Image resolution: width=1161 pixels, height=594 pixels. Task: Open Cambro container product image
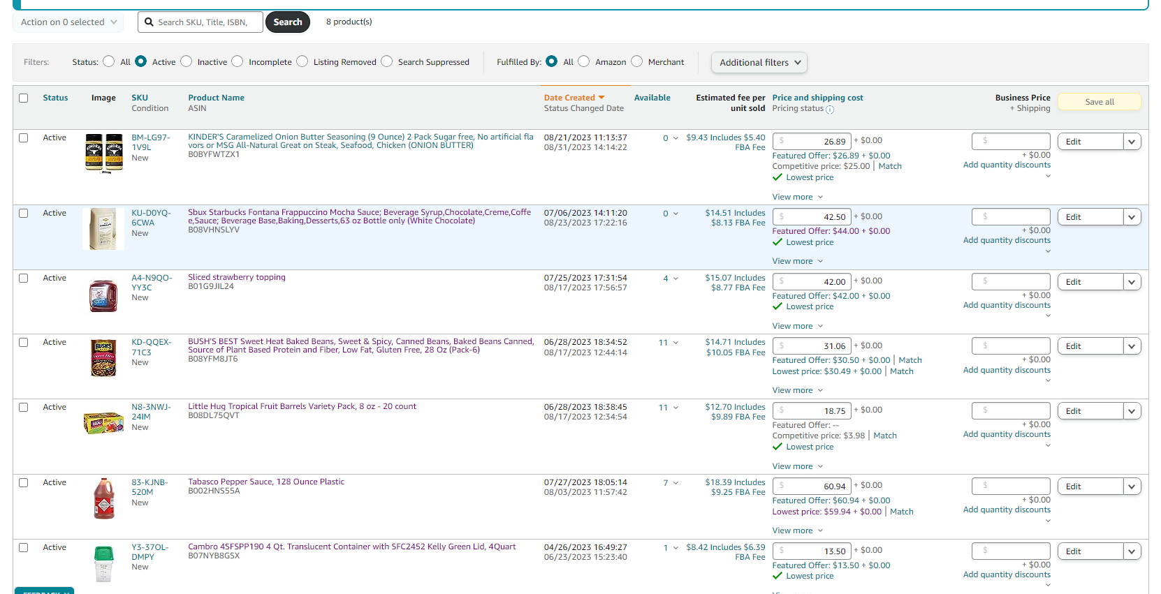coord(103,564)
